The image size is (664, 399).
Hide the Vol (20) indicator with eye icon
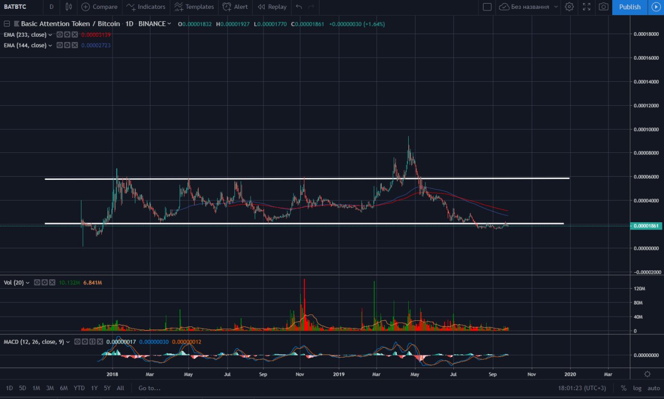click(37, 282)
